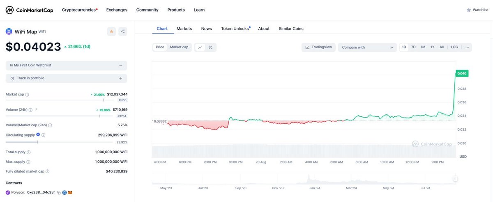Click the $0.04023 price value
This screenshot has width=493, height=202.
tap(33, 47)
